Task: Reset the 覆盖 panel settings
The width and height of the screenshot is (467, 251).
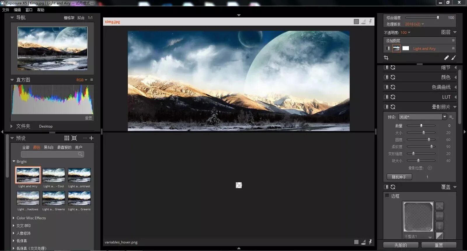Action: pyautogui.click(x=393, y=187)
